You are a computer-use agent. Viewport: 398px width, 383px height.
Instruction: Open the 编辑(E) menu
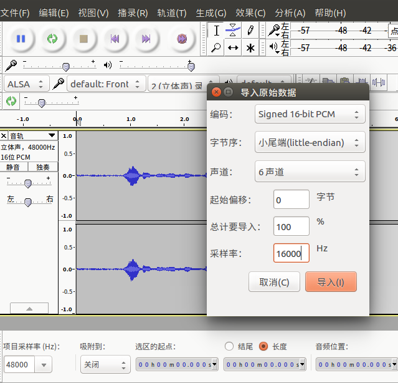54,13
